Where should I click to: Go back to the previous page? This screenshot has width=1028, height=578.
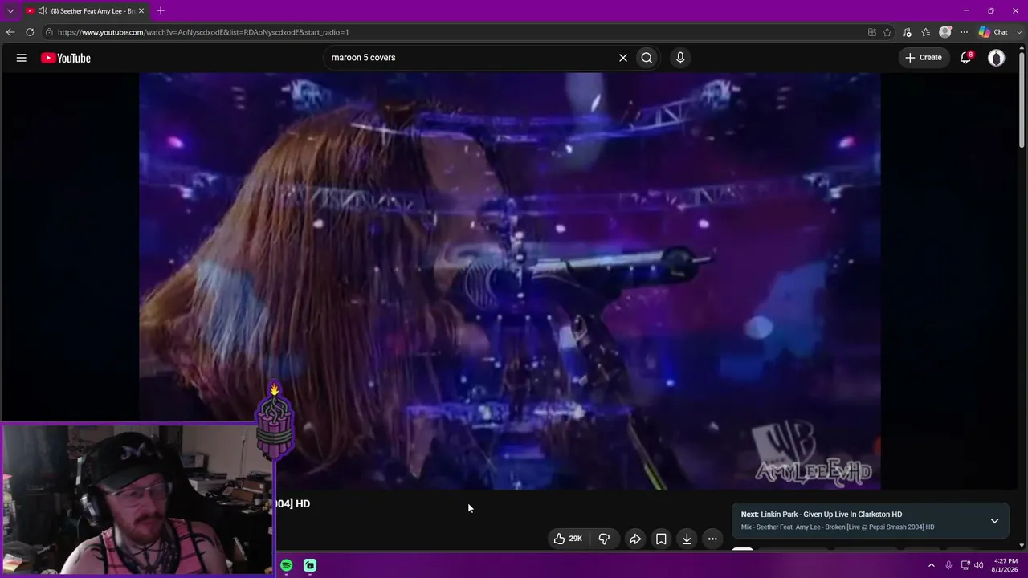(10, 32)
